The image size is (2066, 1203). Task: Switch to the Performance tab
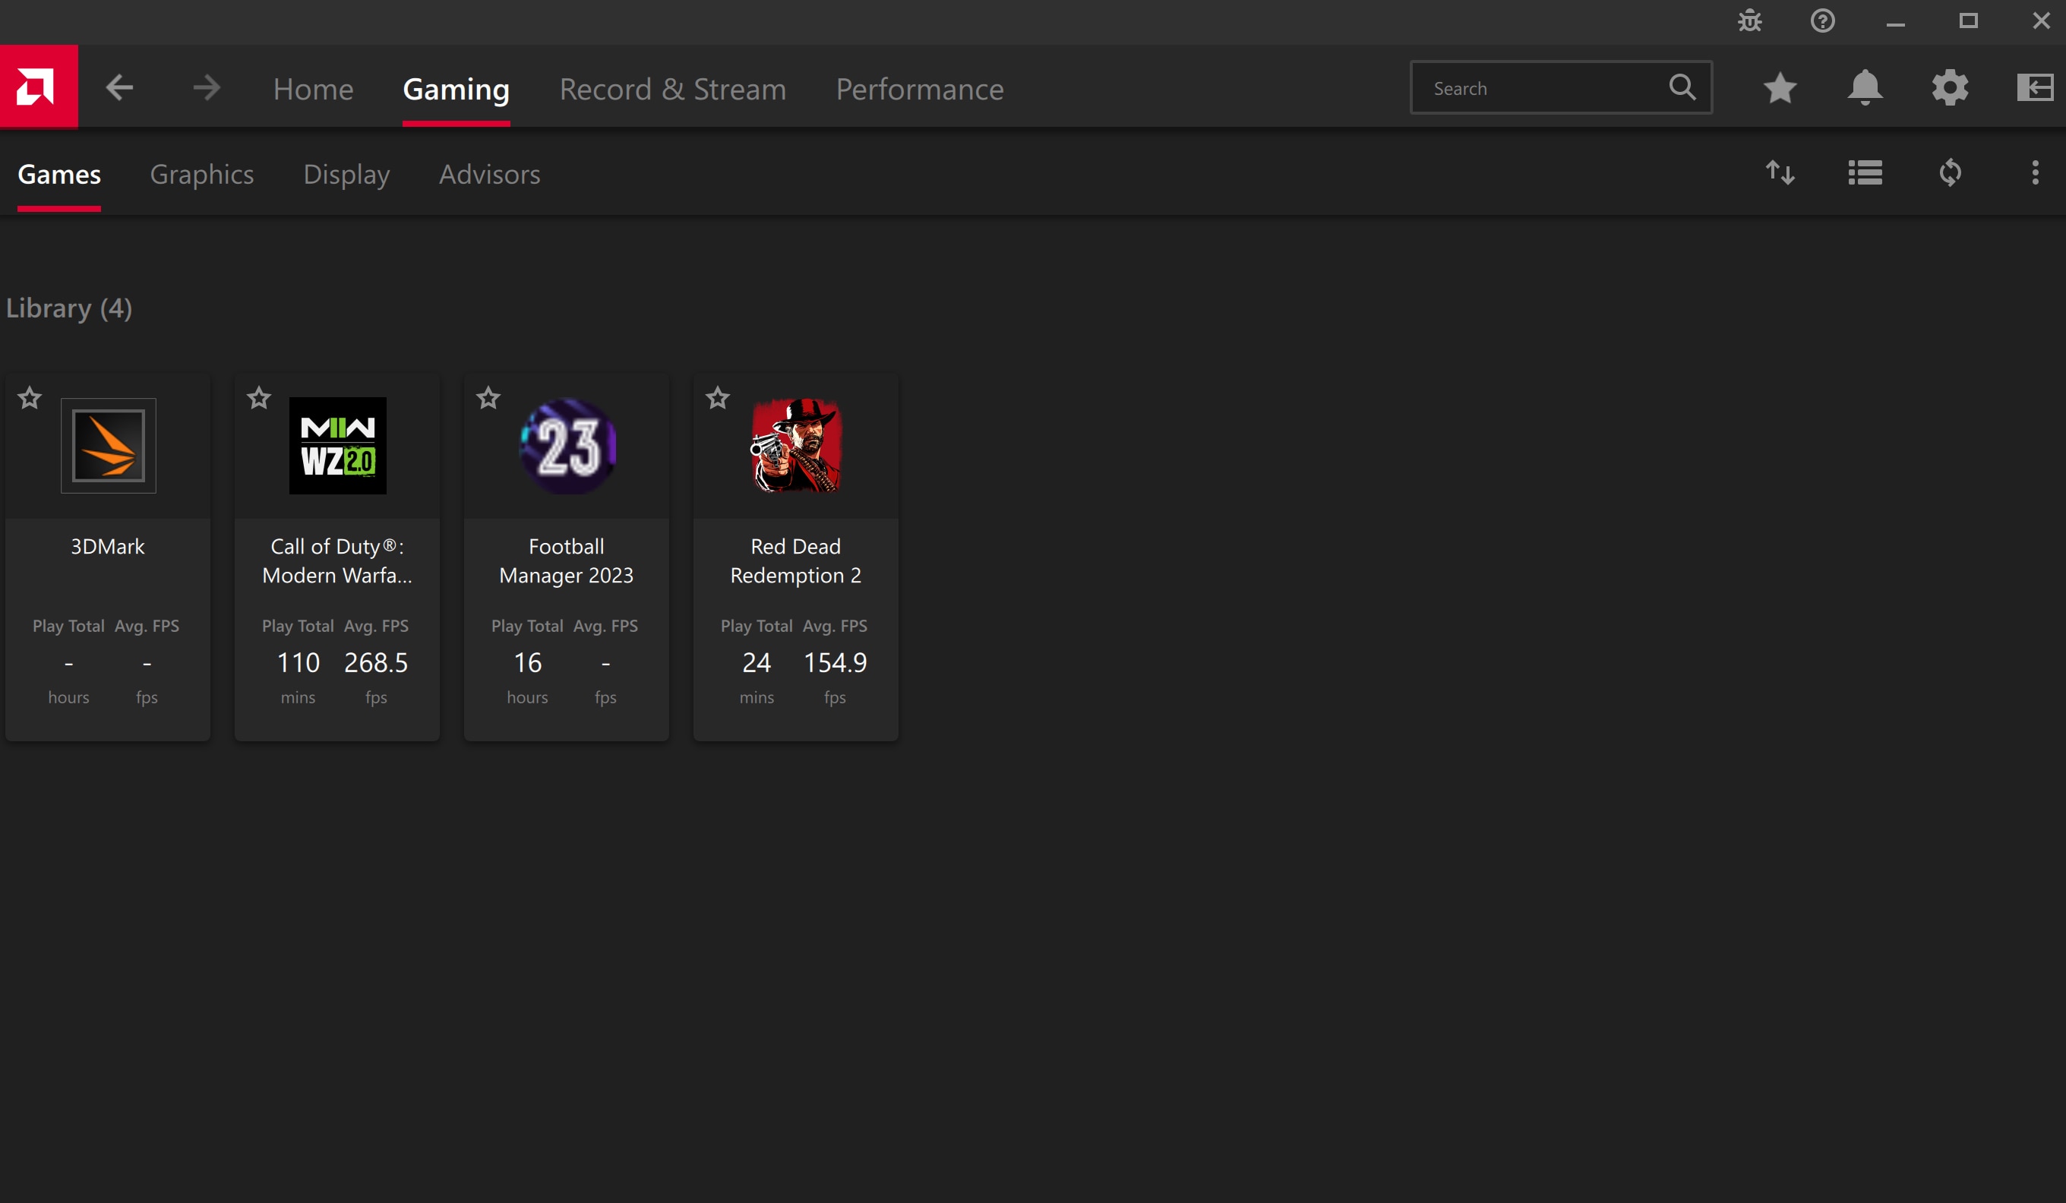pos(920,89)
